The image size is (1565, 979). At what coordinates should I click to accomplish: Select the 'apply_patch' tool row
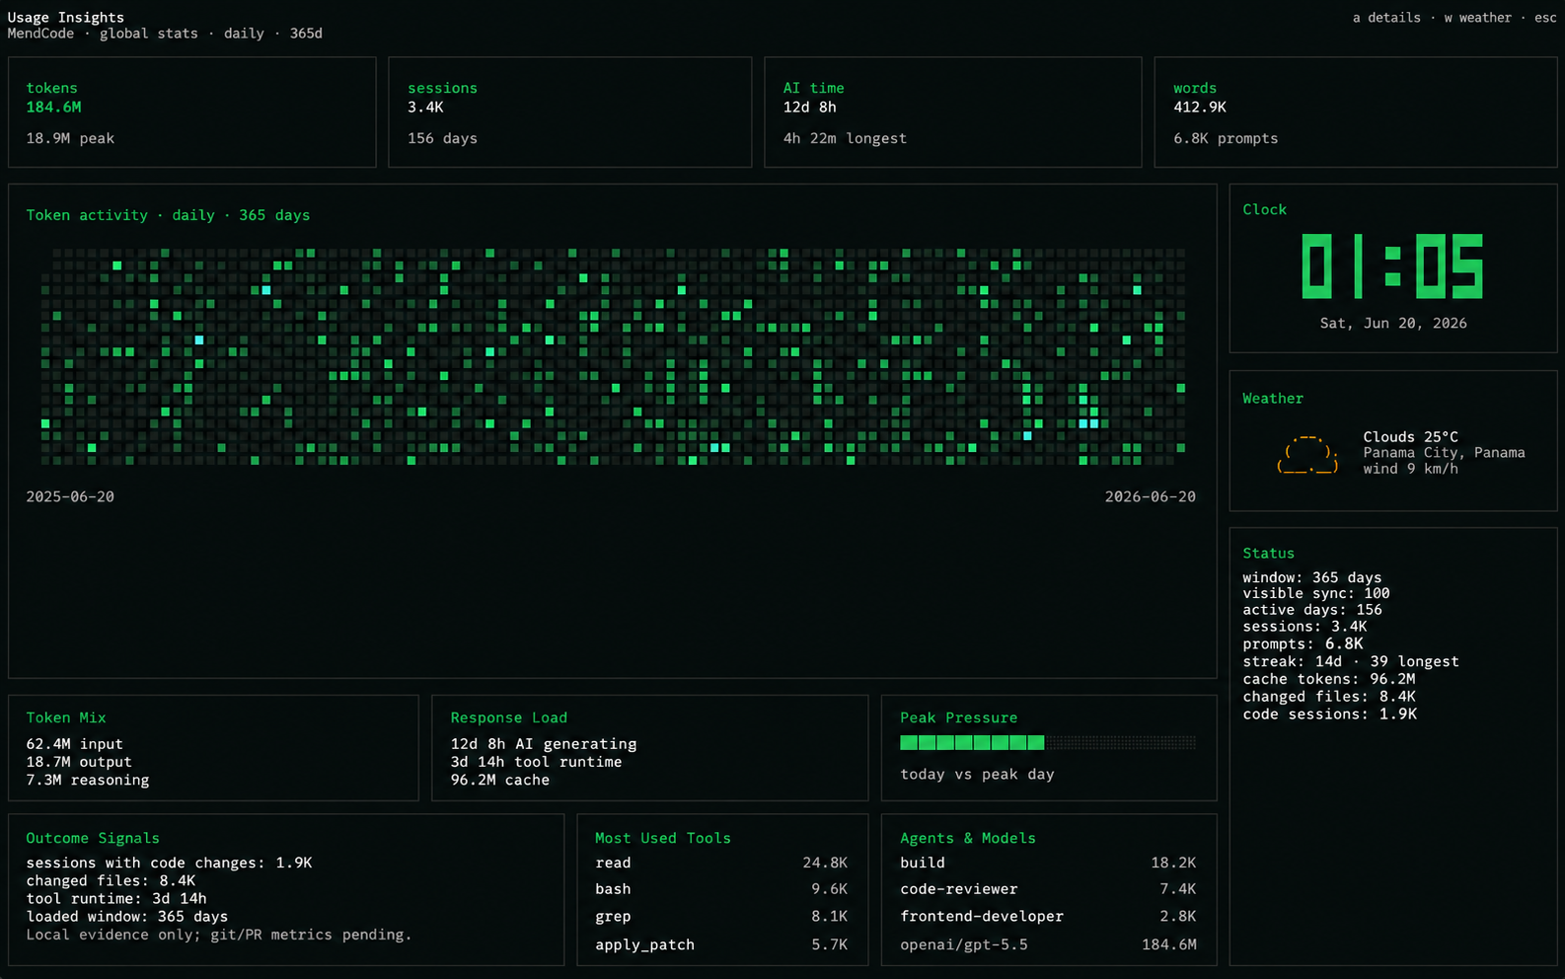(721, 944)
